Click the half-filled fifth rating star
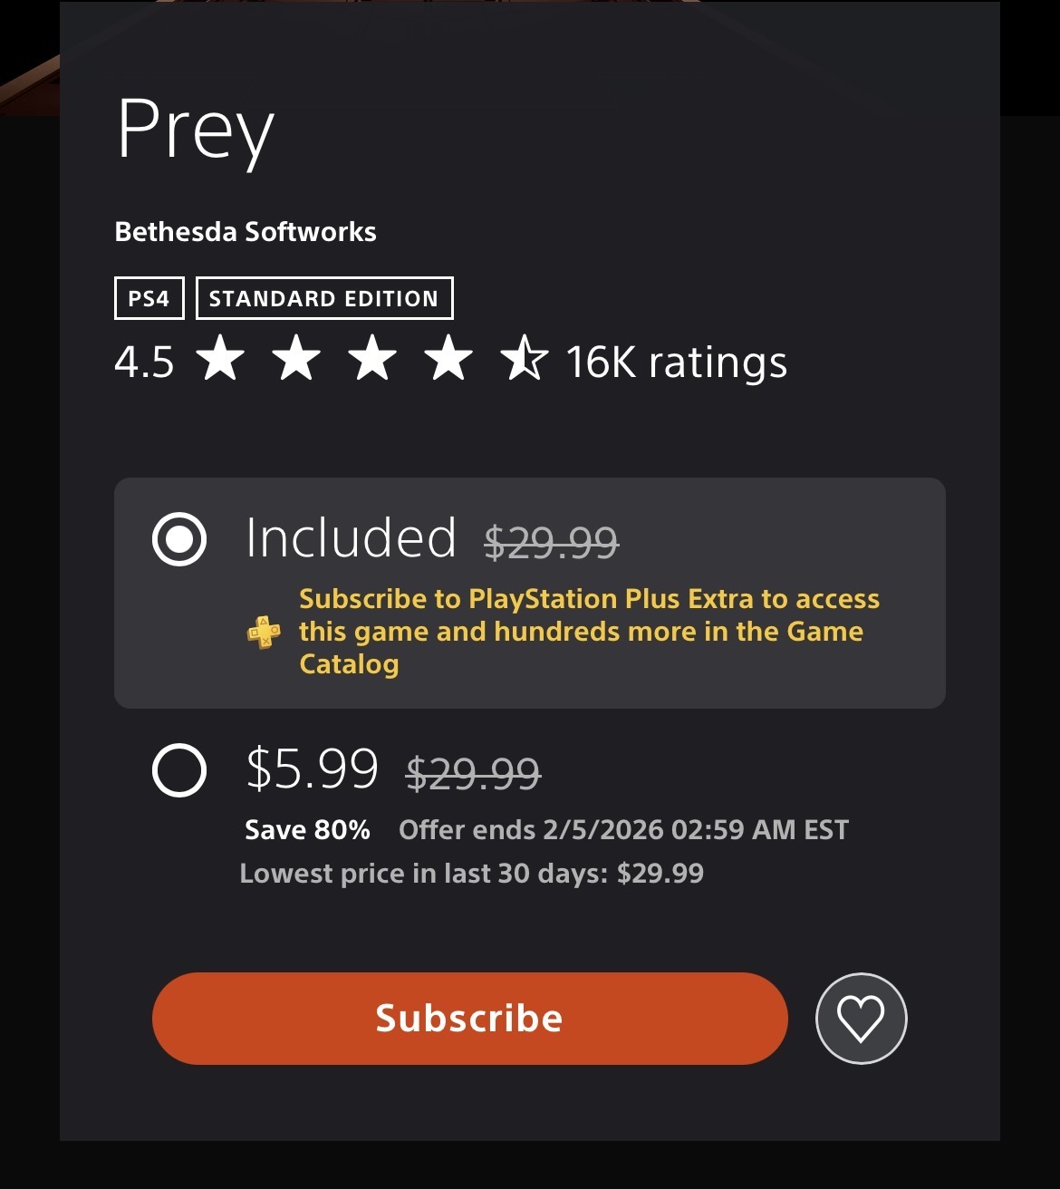 tap(524, 360)
